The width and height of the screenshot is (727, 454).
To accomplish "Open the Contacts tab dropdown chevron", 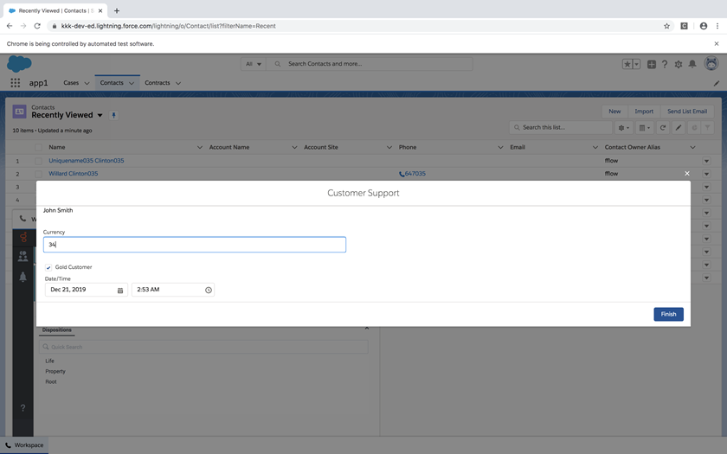I will (132, 83).
